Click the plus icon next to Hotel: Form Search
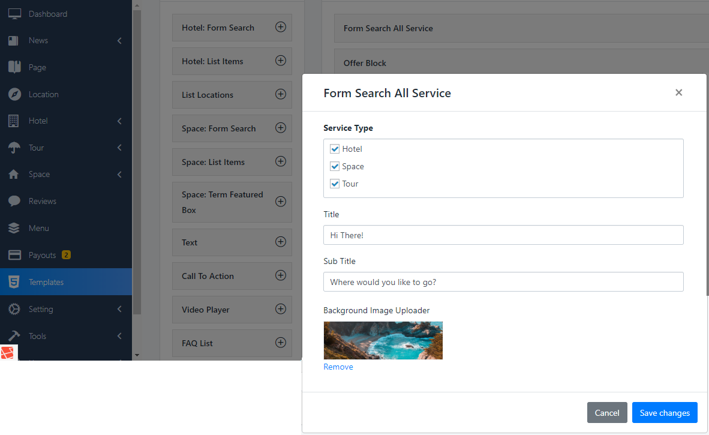Screen dimensions: 709x435 280,27
